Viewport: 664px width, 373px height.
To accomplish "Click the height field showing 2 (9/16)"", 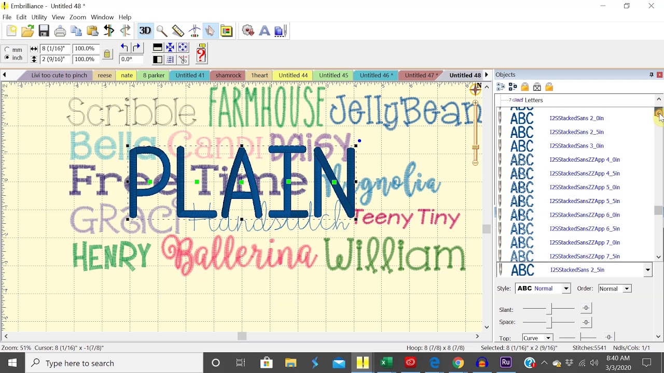I will pyautogui.click(x=56, y=59).
